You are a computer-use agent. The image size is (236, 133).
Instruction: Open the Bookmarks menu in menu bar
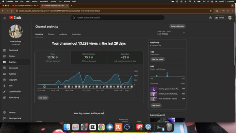pyautogui.click(x=44, y=1)
